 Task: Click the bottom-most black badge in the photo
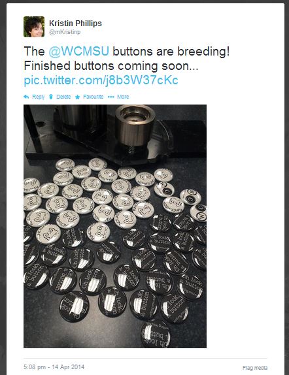[x=156, y=334]
